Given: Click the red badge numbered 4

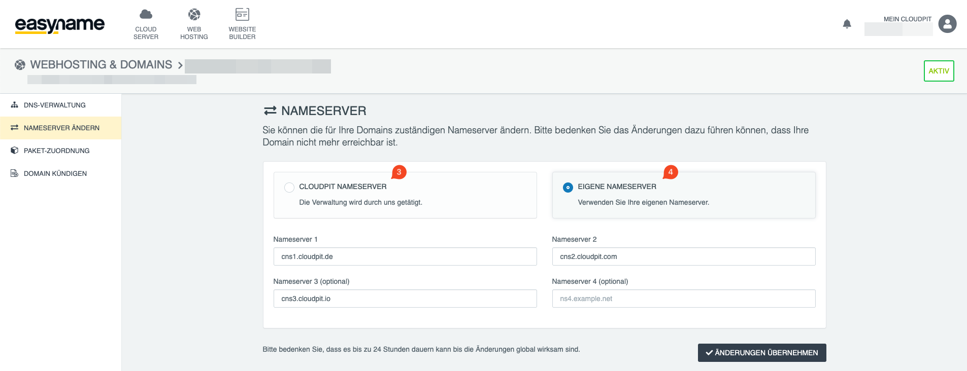Looking at the screenshot, I should (671, 172).
